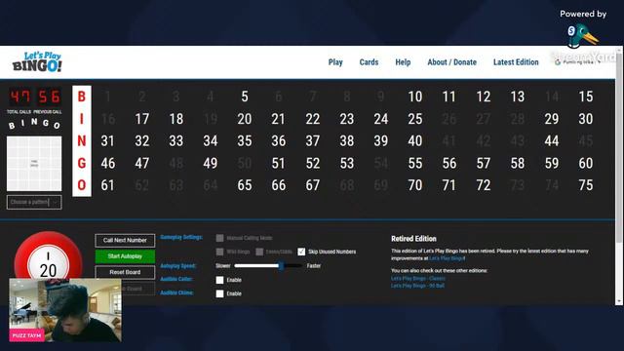Image resolution: width=624 pixels, height=351 pixels.
Task: Click number 61 on the board
Action: (x=107, y=185)
